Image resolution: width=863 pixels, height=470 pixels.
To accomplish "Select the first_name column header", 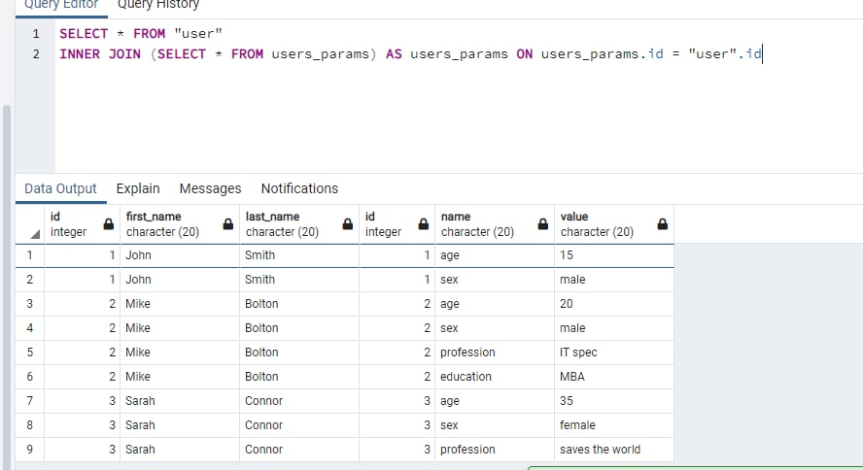I will click(180, 224).
